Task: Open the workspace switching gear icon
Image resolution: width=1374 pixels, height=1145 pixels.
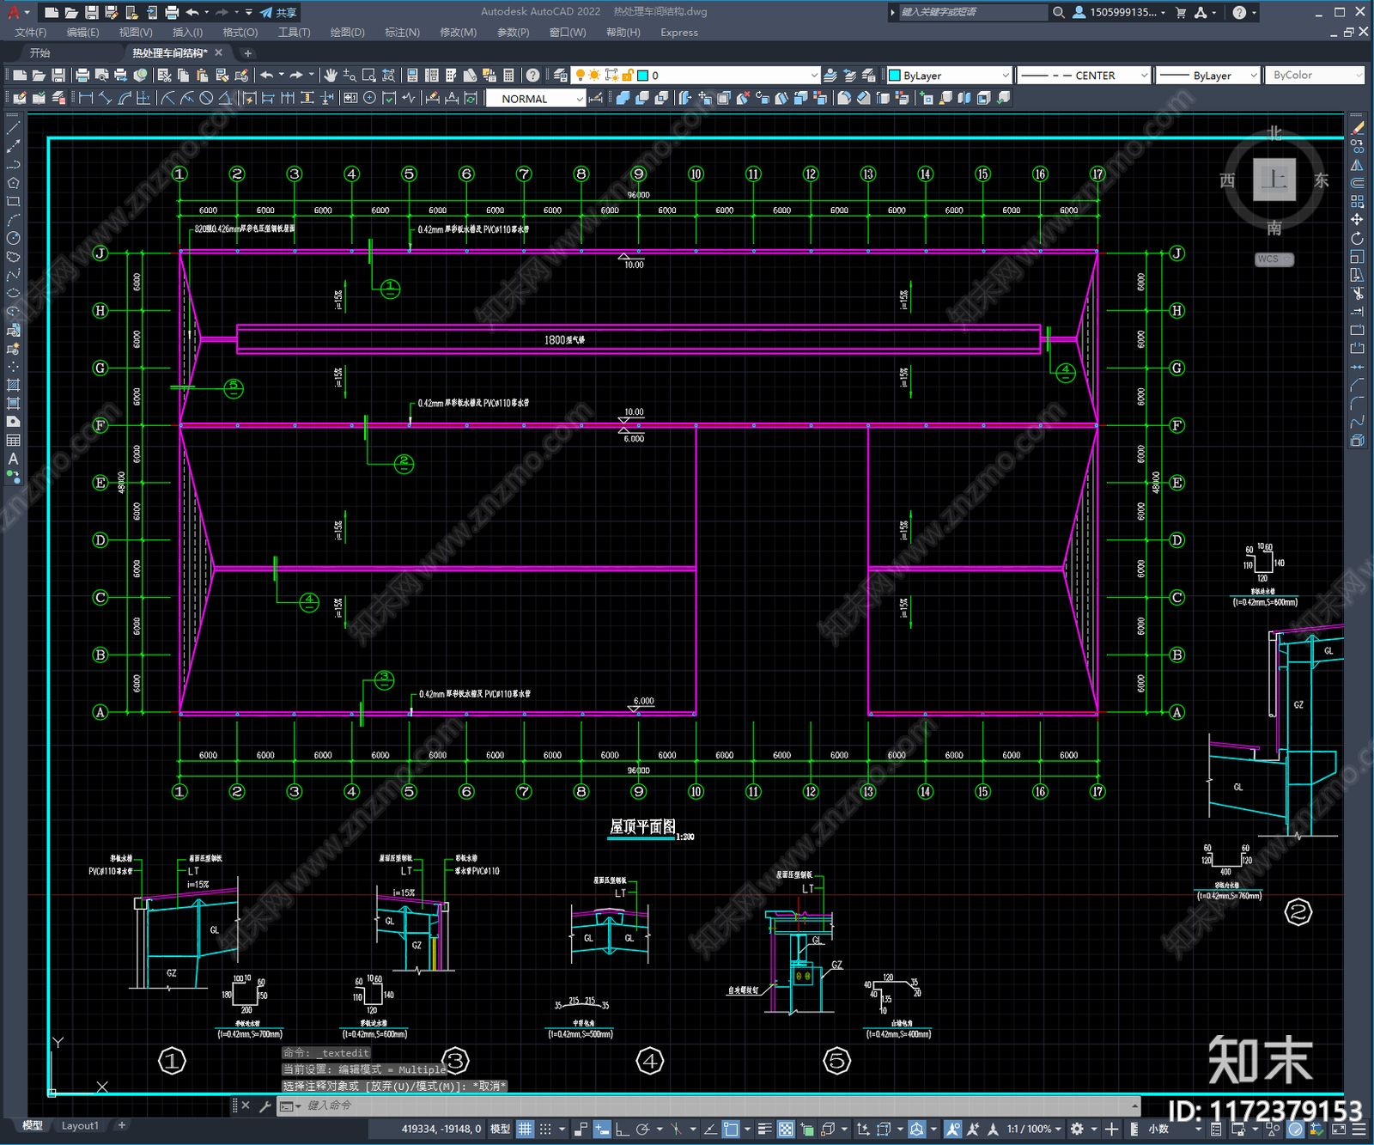Action: [x=1077, y=1129]
